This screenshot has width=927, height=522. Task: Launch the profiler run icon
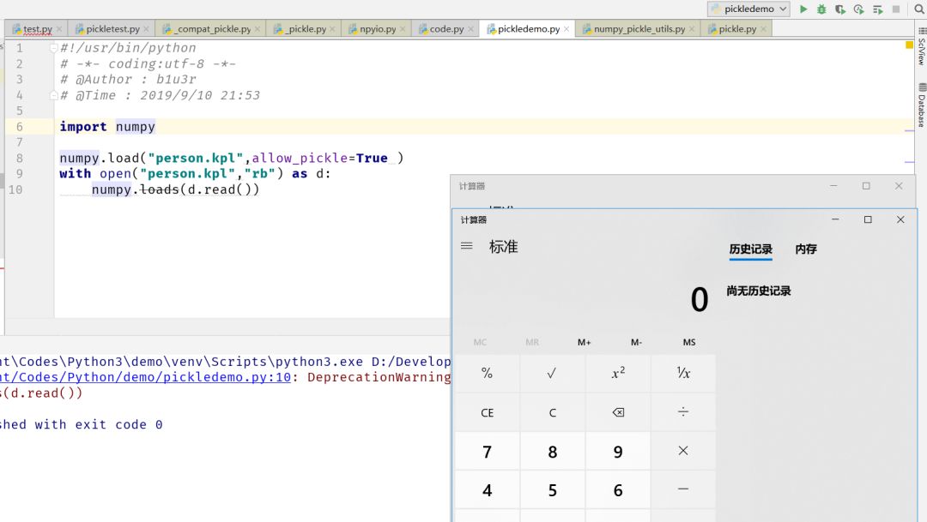tap(858, 9)
